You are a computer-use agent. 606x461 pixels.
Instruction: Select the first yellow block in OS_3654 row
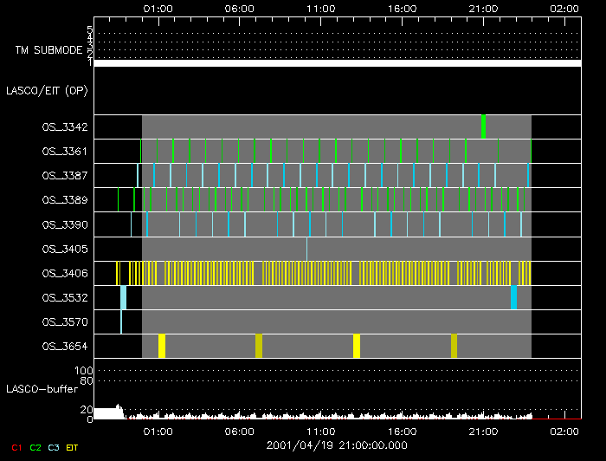pyautogui.click(x=162, y=346)
